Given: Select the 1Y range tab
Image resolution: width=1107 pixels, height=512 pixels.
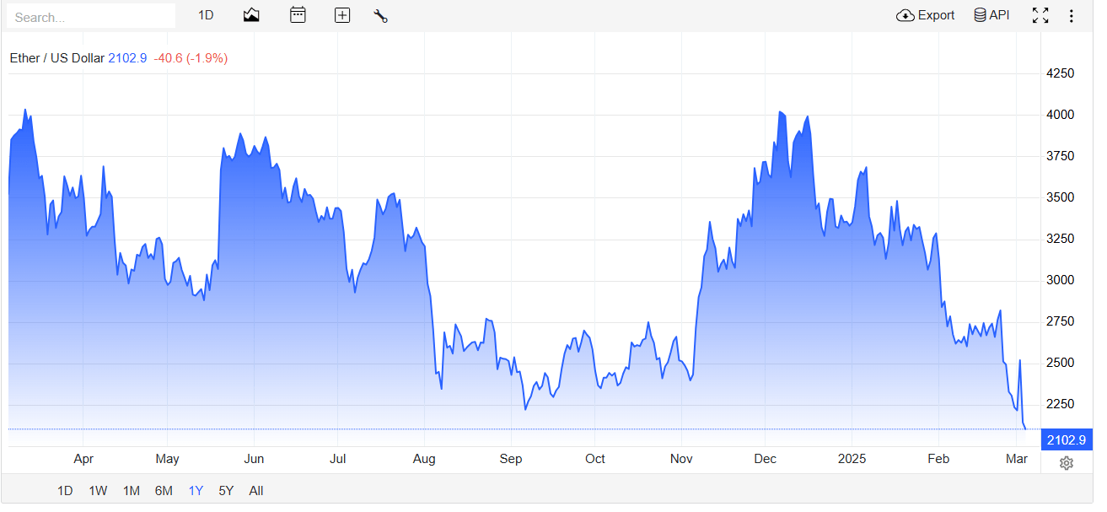Looking at the screenshot, I should (x=196, y=491).
